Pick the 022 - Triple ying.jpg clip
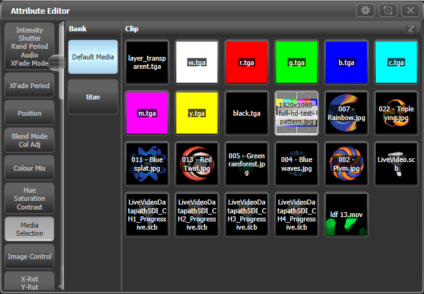This screenshot has height=294, width=424. point(396,113)
